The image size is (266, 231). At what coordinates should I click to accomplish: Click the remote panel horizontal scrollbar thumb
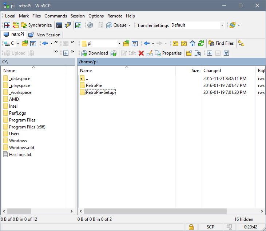coord(155,211)
